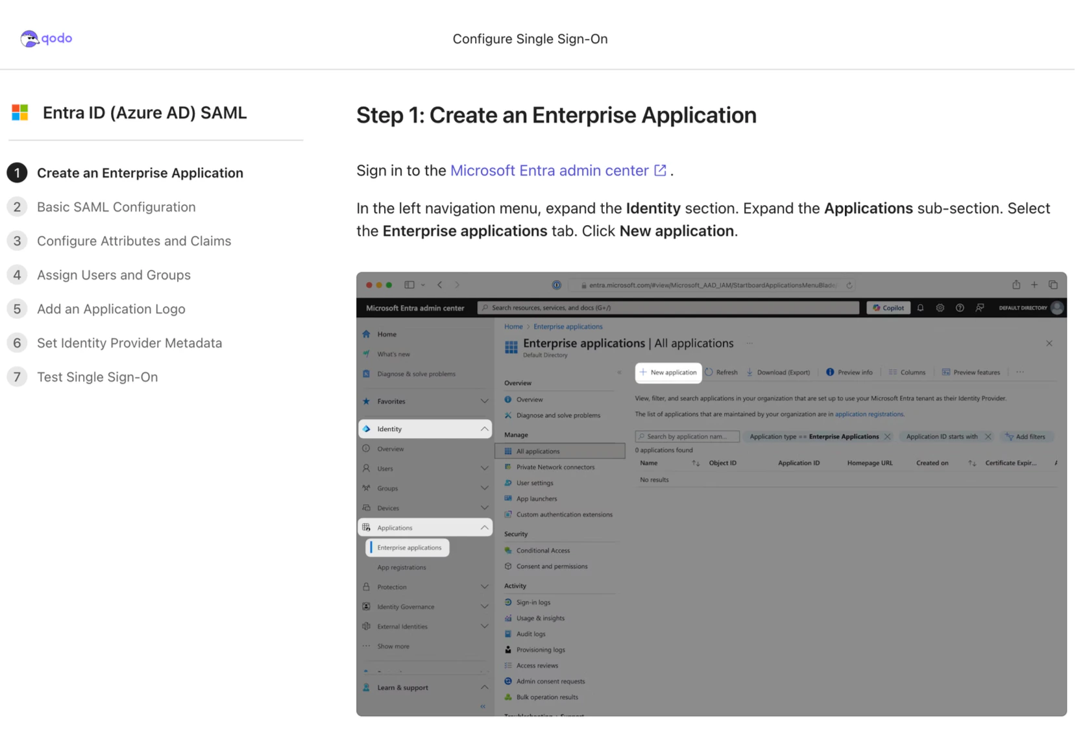Open Sign-in logs in the Activity section
This screenshot has height=738, width=1085.
[533, 602]
